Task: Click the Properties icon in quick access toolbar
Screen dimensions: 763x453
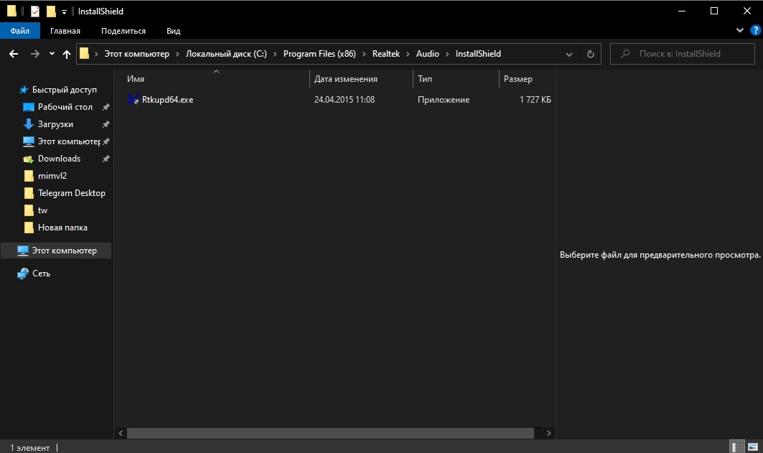Action: pyautogui.click(x=35, y=11)
